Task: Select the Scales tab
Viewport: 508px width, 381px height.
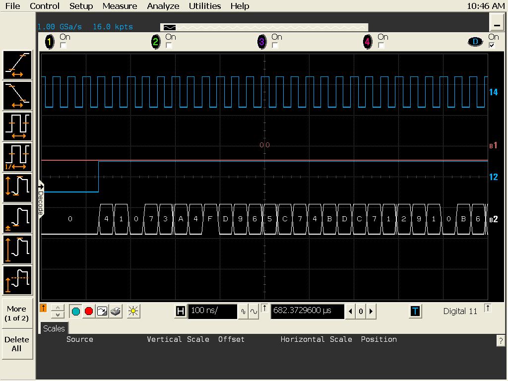Action: (54, 328)
